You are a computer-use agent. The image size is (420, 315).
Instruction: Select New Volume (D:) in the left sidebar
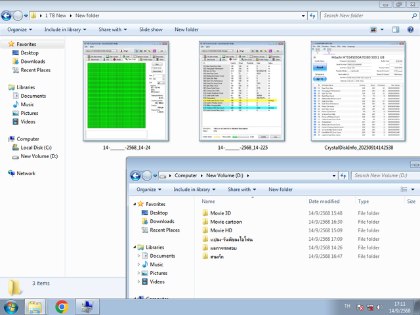tap(39, 156)
